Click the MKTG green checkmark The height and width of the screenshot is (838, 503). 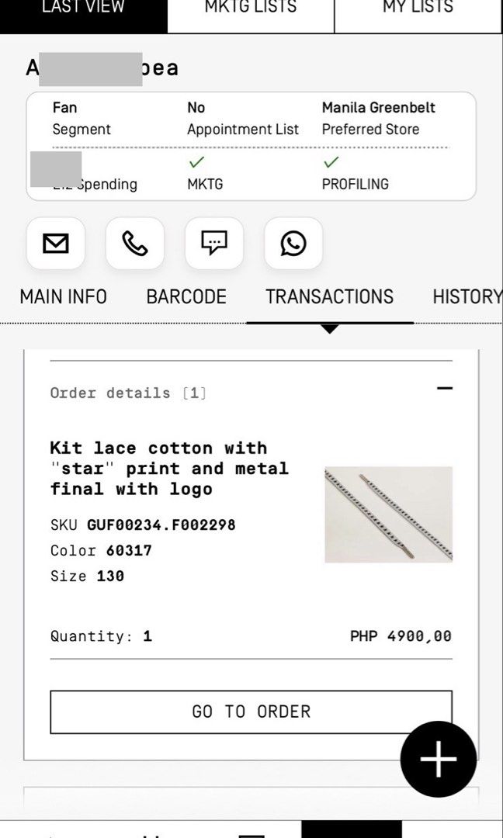pos(196,161)
